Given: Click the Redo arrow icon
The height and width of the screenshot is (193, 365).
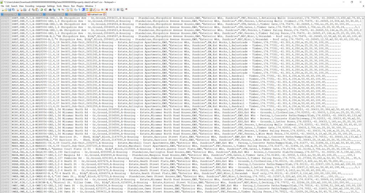Looking at the screenshot, I should pos(45,10).
